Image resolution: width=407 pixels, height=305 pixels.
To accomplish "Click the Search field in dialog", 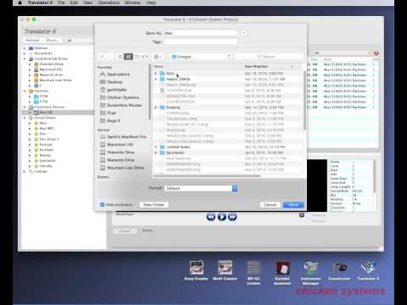I will (x=269, y=57).
